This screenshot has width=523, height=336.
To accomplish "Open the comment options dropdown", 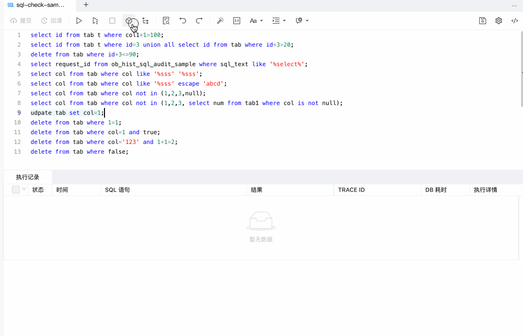I will [302, 21].
